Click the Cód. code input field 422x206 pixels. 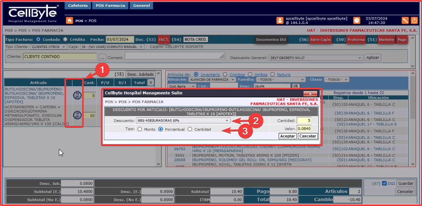[224, 86]
